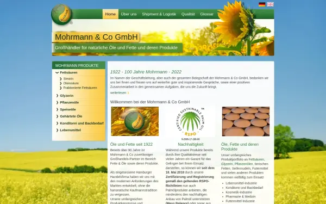The height and width of the screenshot is (204, 326).
Task: Open the Glossar menu item
Action: [206, 14]
